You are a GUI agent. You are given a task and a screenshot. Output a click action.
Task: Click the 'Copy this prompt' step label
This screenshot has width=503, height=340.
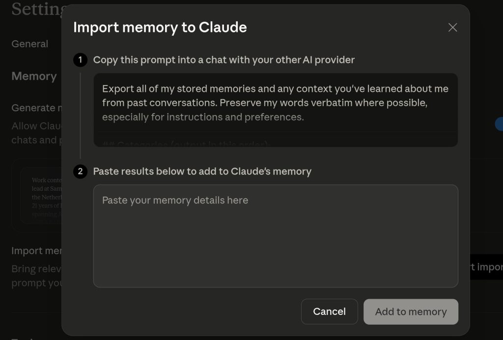click(224, 60)
